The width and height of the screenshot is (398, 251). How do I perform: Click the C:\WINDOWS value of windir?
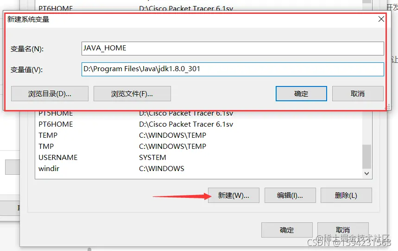(x=162, y=169)
